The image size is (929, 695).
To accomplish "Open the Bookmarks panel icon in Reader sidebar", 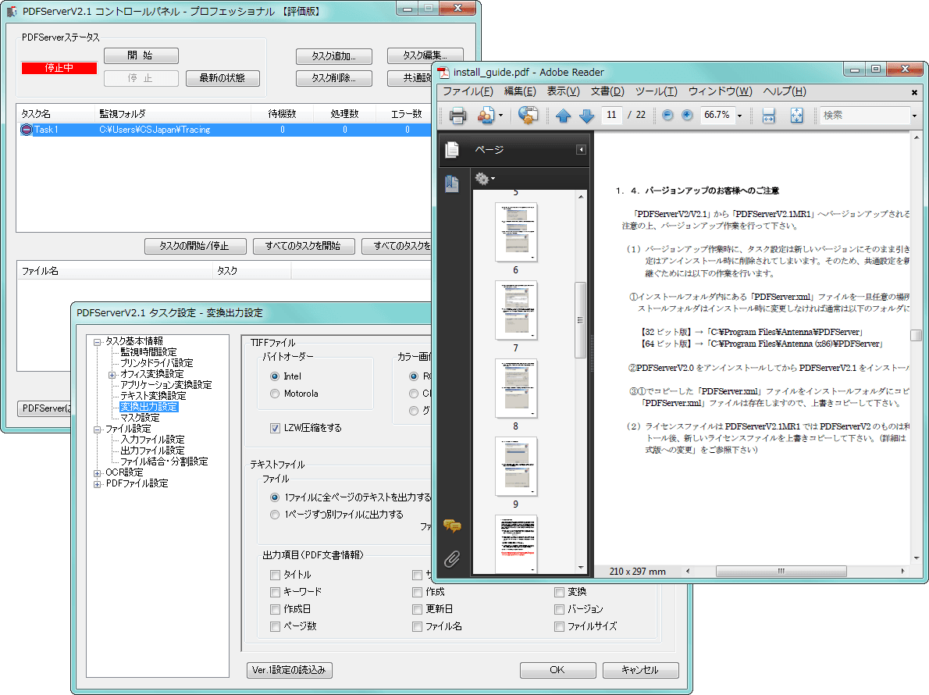I will pyautogui.click(x=452, y=184).
